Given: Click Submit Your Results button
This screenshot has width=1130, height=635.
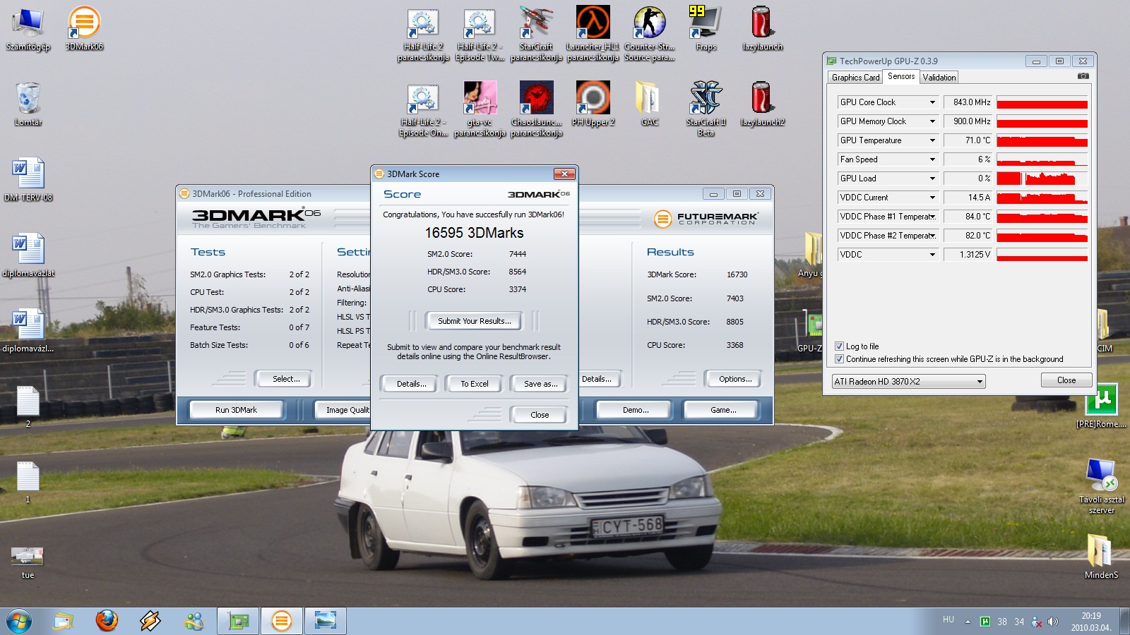Looking at the screenshot, I should (x=474, y=321).
